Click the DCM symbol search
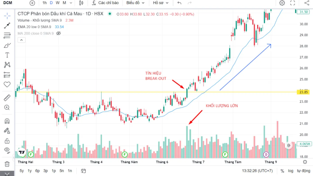Image resolution: width=313 pixels, height=176 pixels. (x=8, y=3)
